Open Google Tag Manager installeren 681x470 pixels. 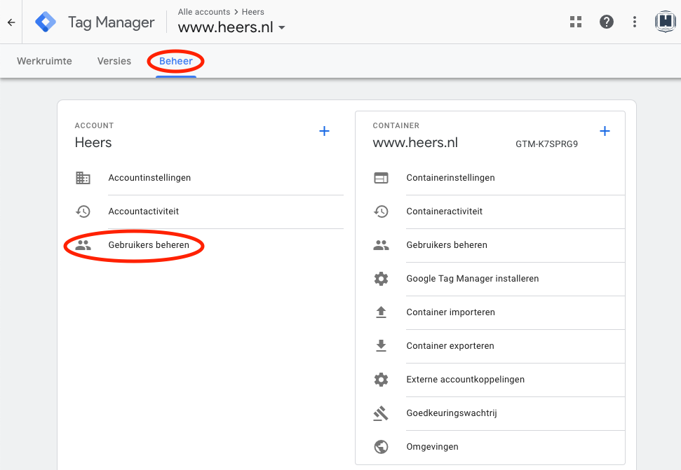473,279
